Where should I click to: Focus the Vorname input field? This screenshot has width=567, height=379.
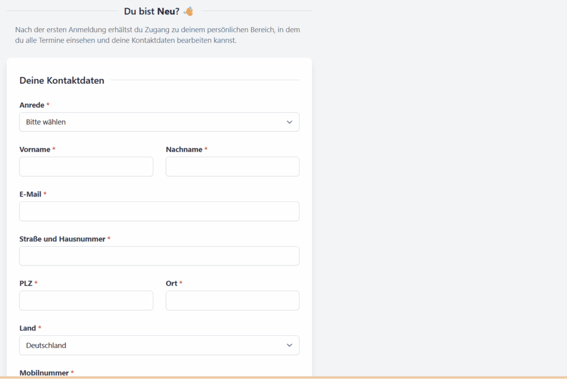pyautogui.click(x=86, y=167)
